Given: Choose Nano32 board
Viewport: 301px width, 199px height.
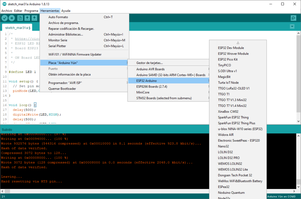Looking at the screenshot, I should tap(238, 146).
